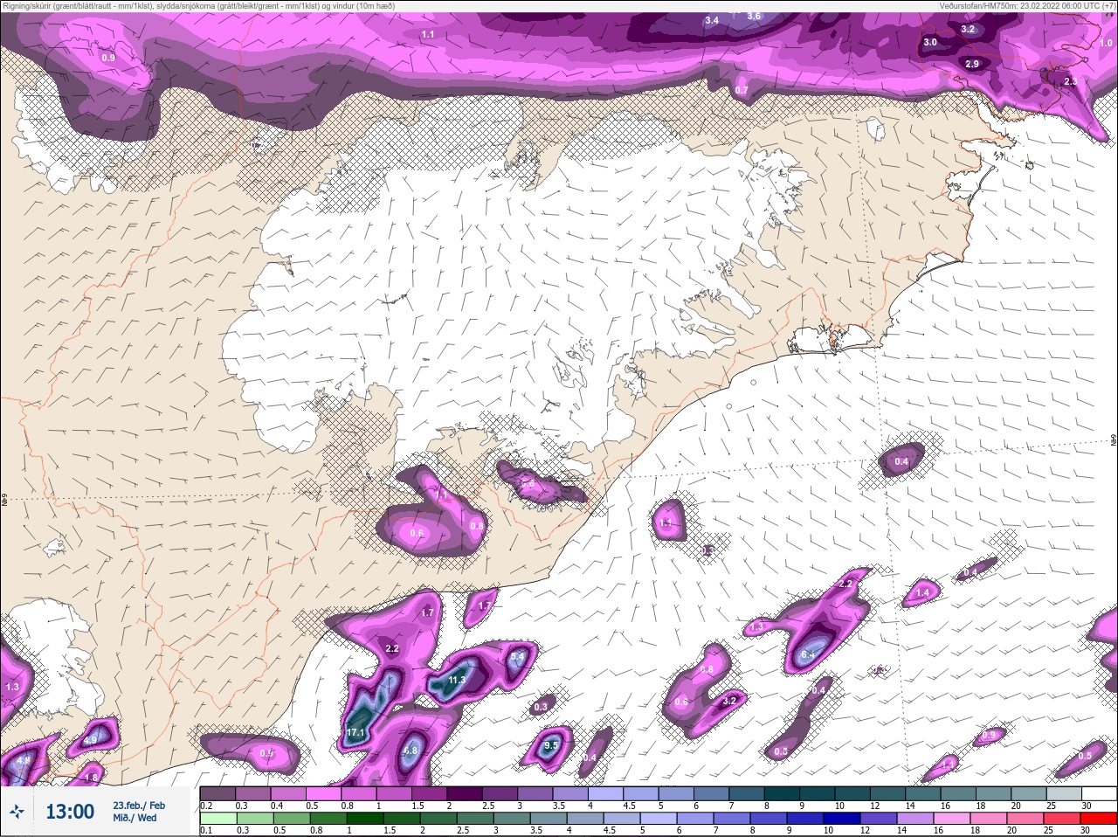Select the 2.3 snowfall value on the map
This screenshot has width=1118, height=837.
tap(1071, 81)
